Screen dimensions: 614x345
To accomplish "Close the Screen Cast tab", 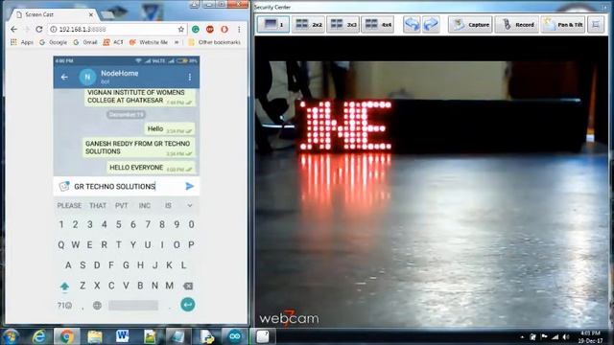I will click(91, 14).
